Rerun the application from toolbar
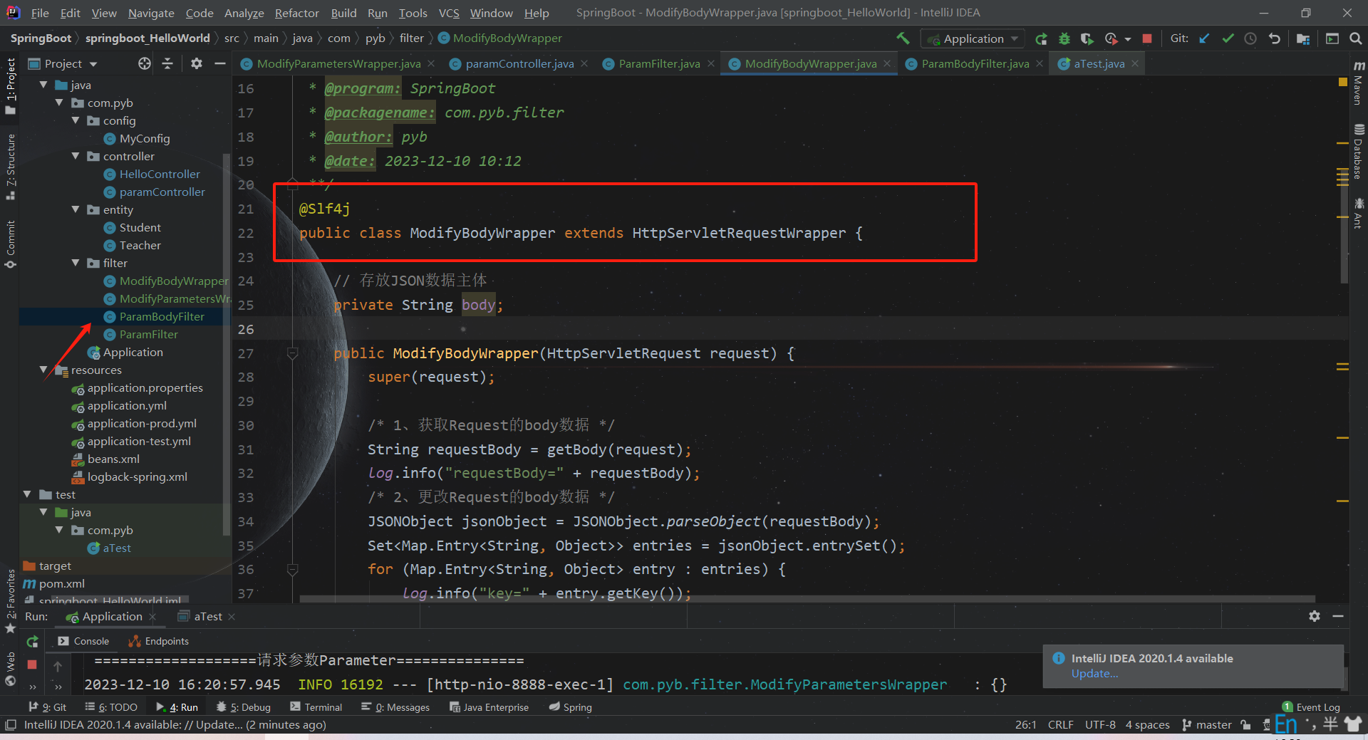Viewport: 1368px width, 740px height. 1041,38
